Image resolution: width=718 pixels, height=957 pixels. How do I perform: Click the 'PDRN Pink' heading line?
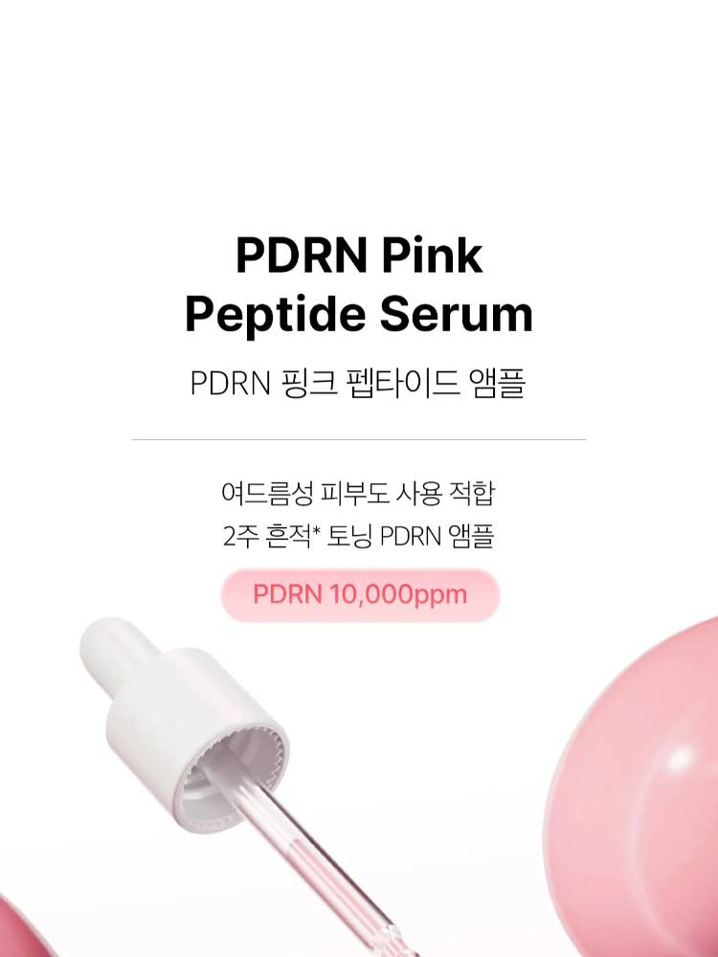pos(359,256)
